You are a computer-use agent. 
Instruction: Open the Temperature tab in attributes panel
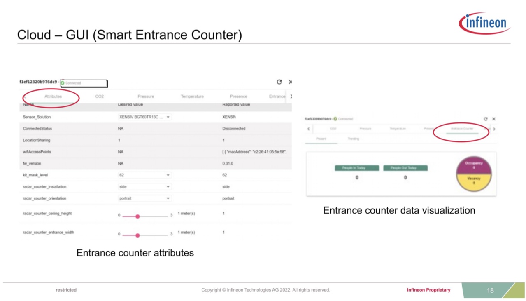pyautogui.click(x=192, y=96)
